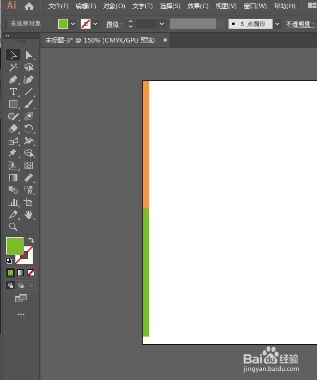The height and width of the screenshot is (380, 317).
Task: Select the Magic Wand tool
Action: [13, 68]
